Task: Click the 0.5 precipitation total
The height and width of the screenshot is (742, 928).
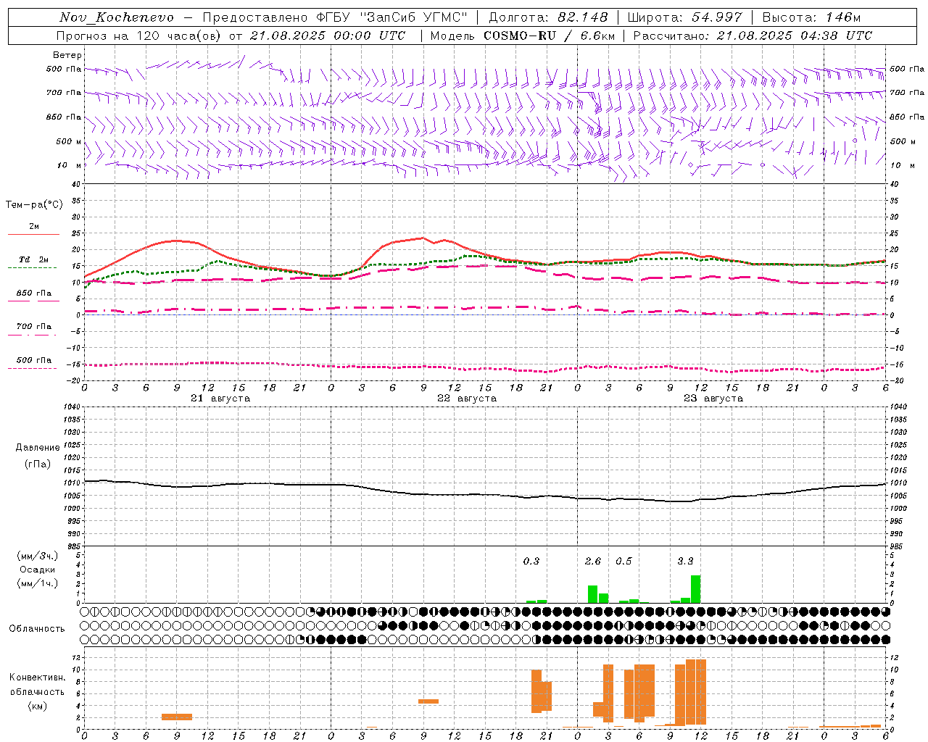Action: point(623,561)
